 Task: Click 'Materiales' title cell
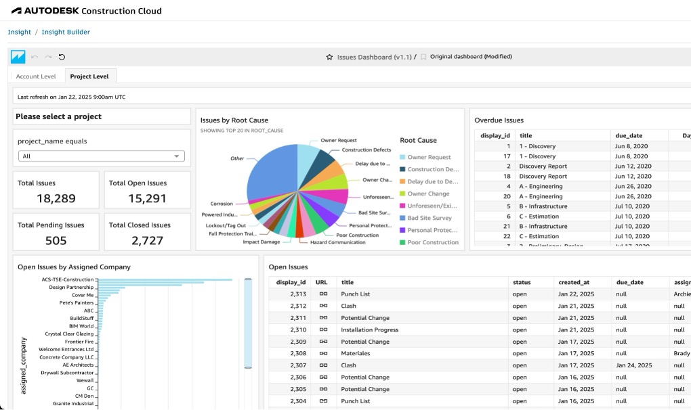(x=356, y=353)
